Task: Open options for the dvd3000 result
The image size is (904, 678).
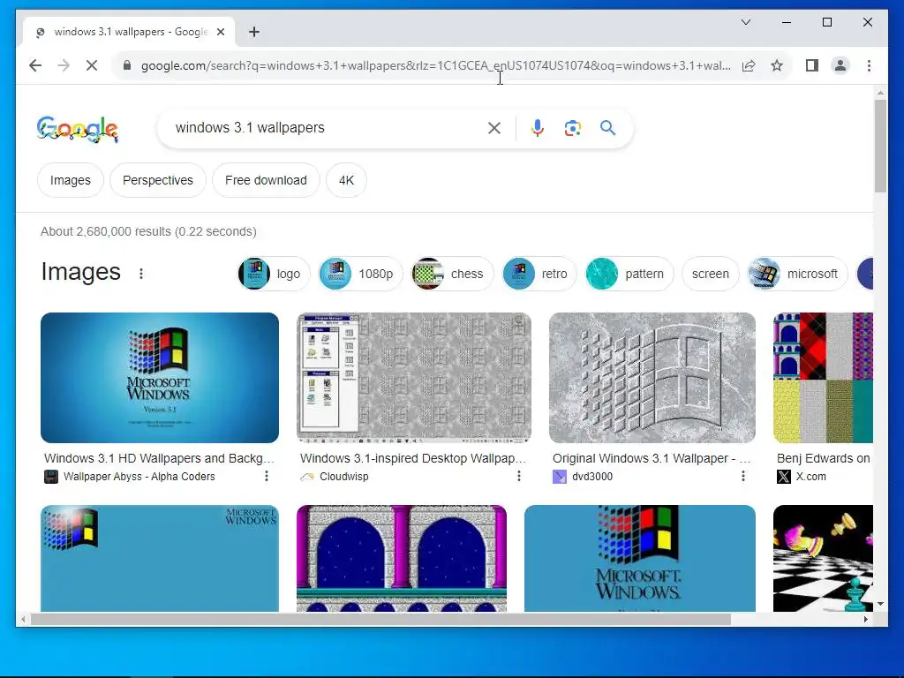Action: pyautogui.click(x=743, y=476)
